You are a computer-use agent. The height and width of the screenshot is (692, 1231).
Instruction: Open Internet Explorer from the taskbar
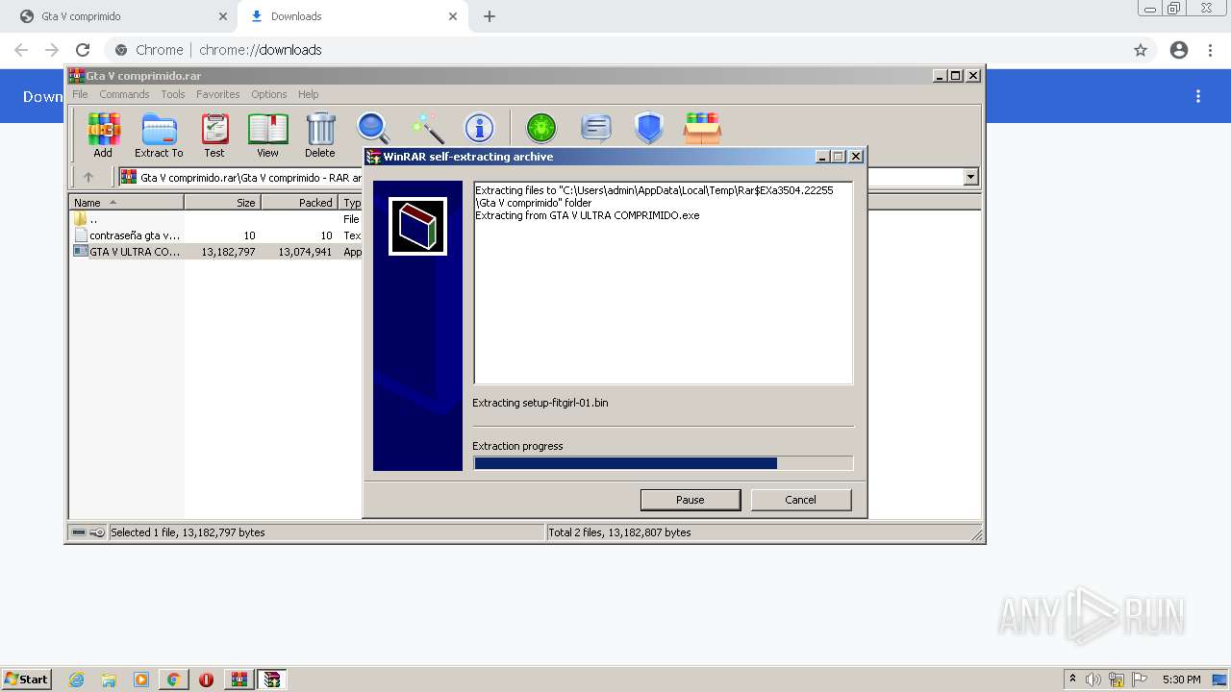click(76, 680)
